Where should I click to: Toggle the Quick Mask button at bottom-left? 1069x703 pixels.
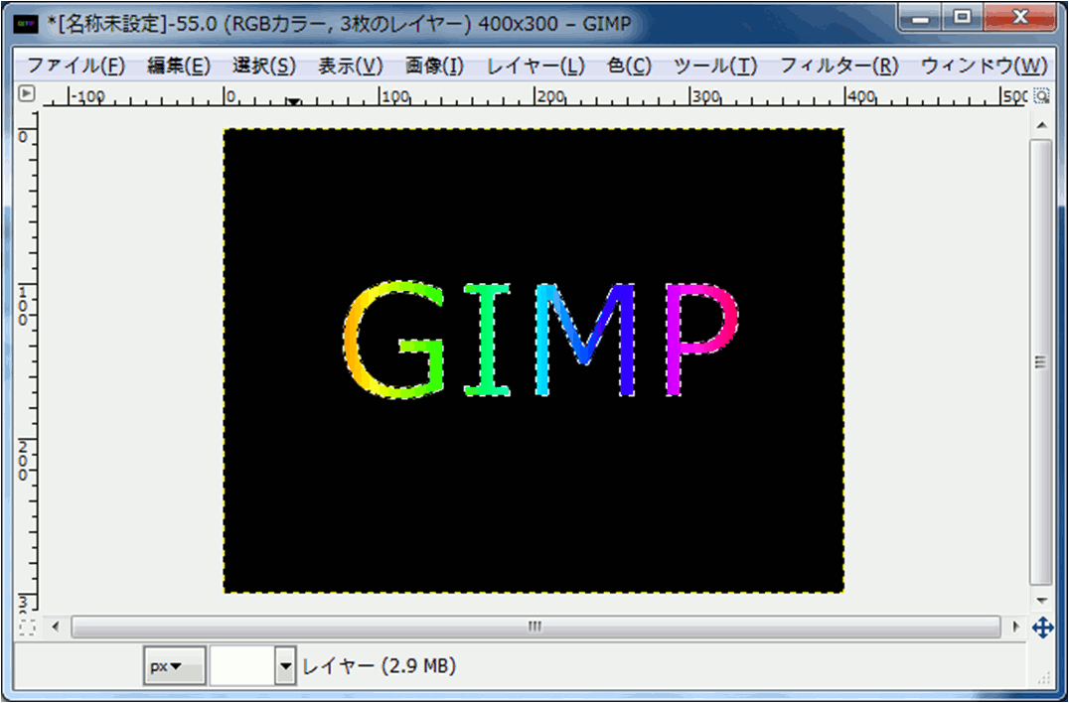click(x=27, y=628)
